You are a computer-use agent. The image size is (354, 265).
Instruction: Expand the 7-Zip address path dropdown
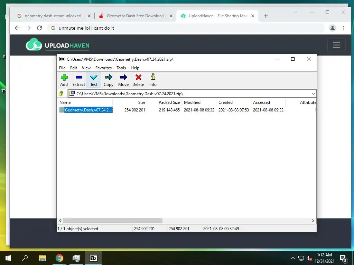(x=313, y=94)
